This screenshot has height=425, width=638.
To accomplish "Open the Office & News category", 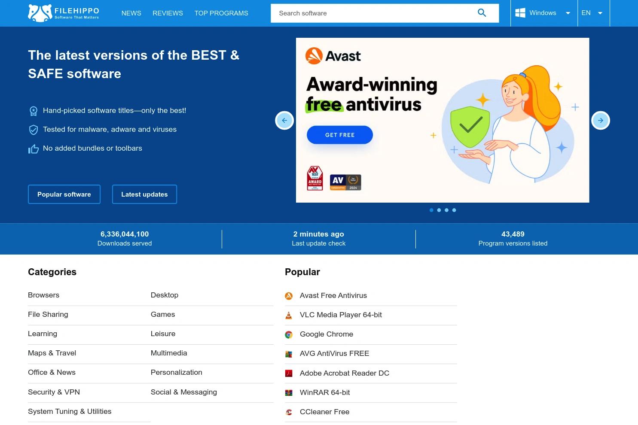I will point(52,373).
